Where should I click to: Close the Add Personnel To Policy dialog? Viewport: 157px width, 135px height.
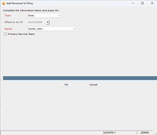152,3
